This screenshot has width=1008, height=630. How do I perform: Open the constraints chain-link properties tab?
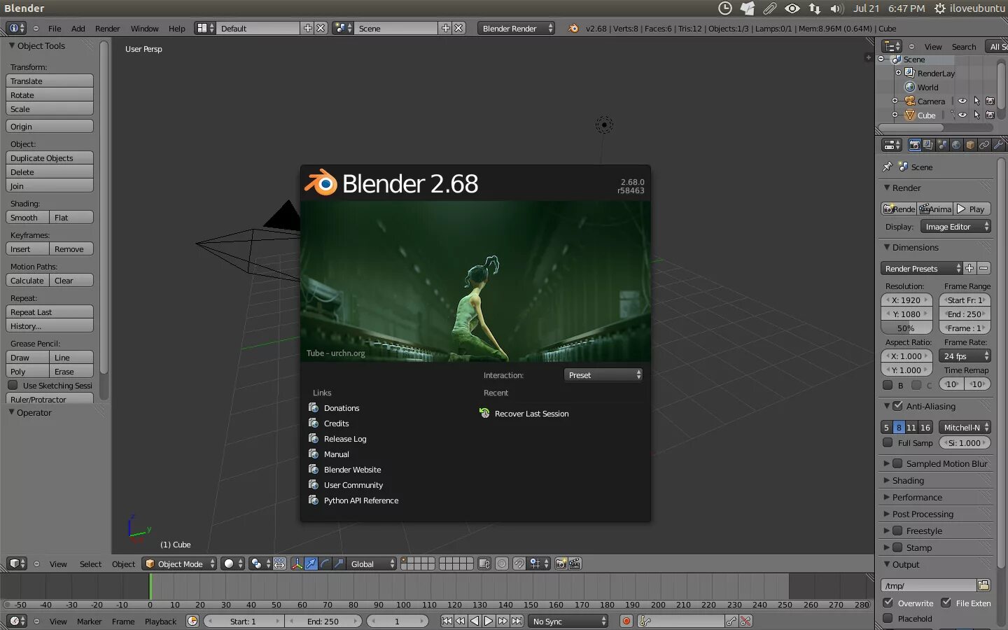pos(984,145)
